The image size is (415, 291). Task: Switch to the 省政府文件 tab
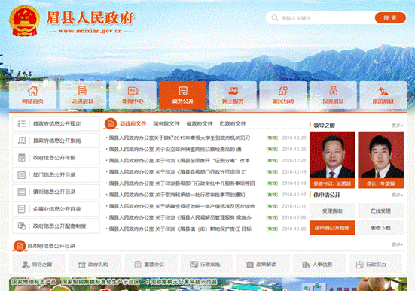200,123
